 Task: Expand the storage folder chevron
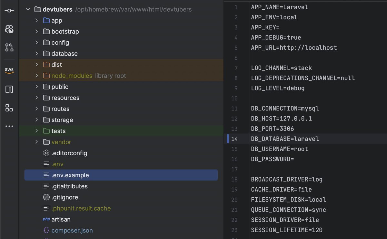point(37,120)
